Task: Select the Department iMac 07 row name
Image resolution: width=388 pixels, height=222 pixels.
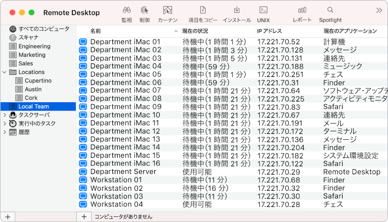Action: click(126, 90)
